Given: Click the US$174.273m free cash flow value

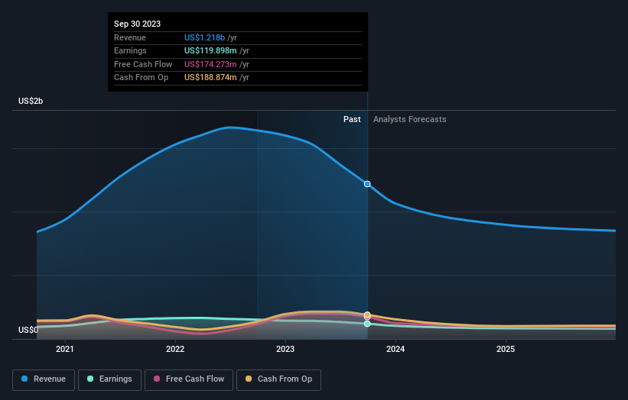Looking at the screenshot, I should click(x=210, y=64).
